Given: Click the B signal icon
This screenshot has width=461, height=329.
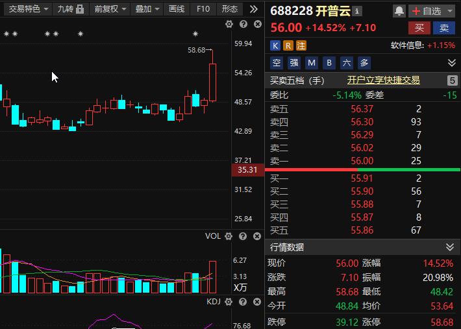Looking at the screenshot, I should 329,63.
